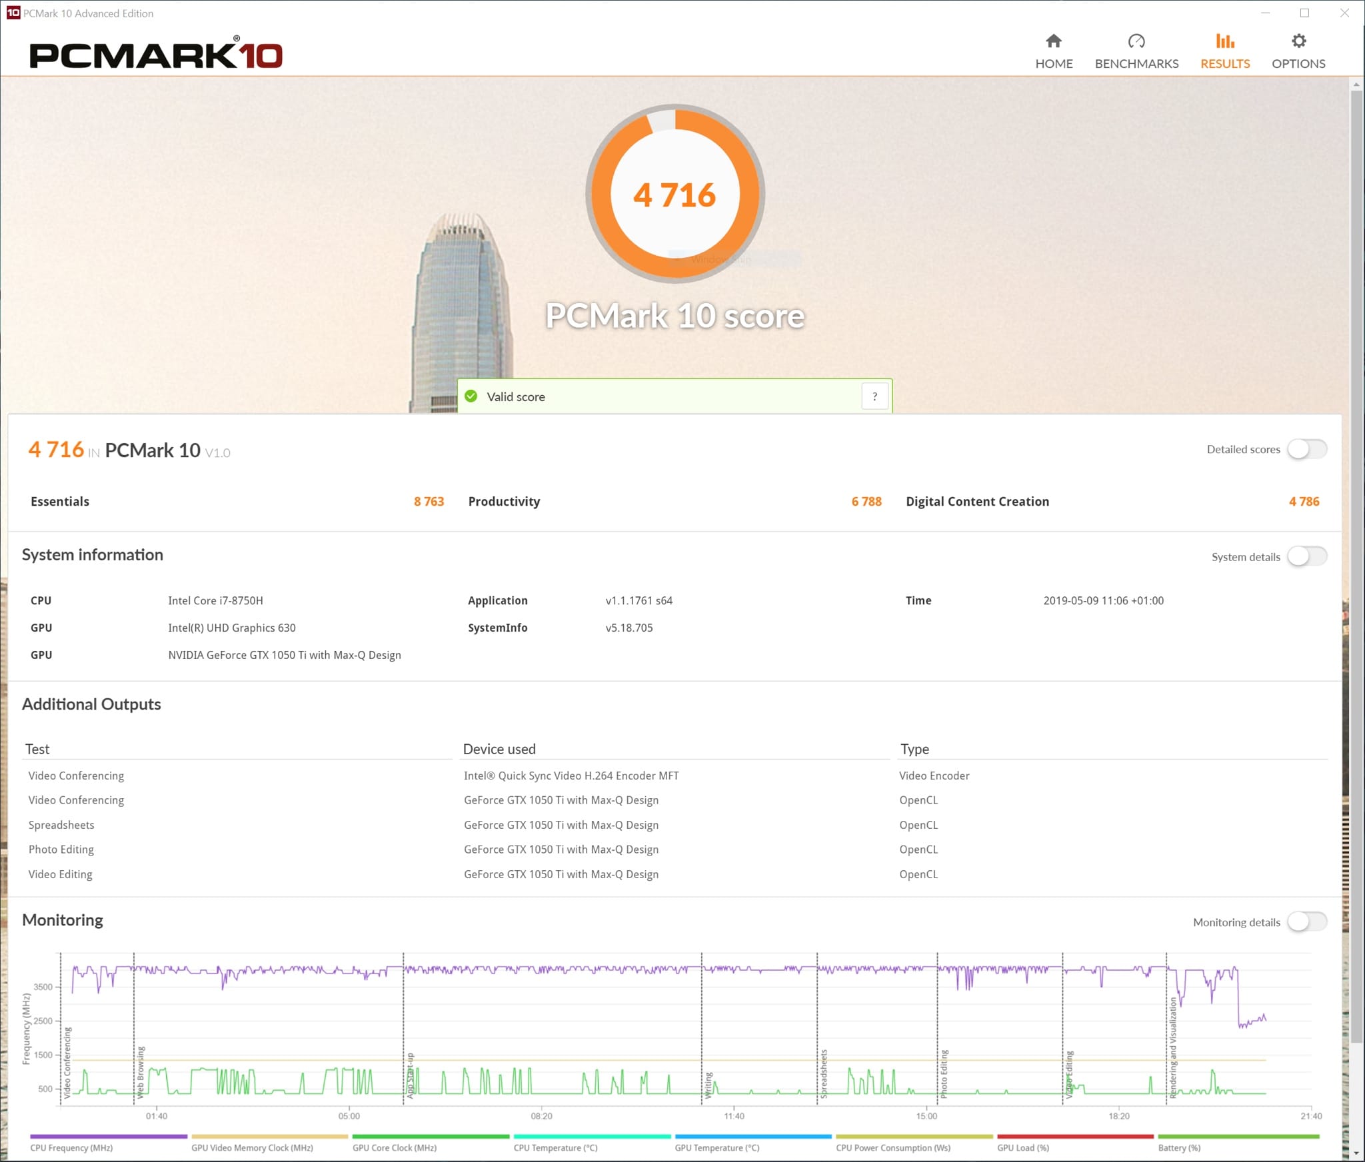1365x1162 pixels.
Task: Click the Monitoring heading
Action: [63, 920]
